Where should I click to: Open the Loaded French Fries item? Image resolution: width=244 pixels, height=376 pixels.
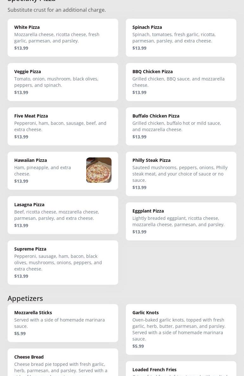181,369
